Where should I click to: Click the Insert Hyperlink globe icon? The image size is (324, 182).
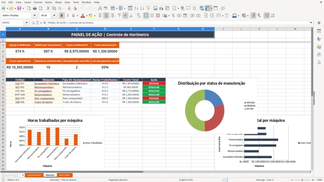183,8
